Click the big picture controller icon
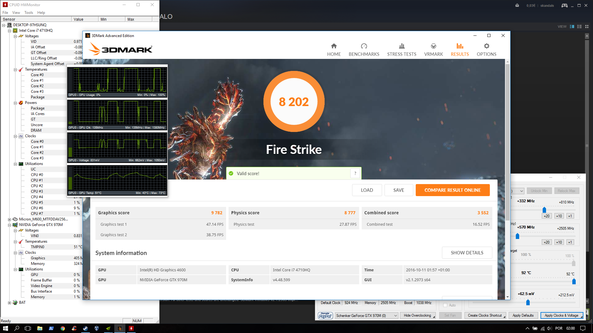The image size is (593, 333). pos(564,5)
